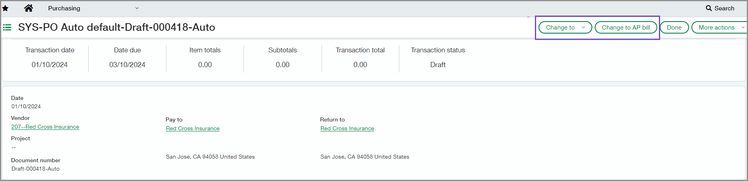
Task: Open the Purchasing module dropdown
Action: point(137,8)
